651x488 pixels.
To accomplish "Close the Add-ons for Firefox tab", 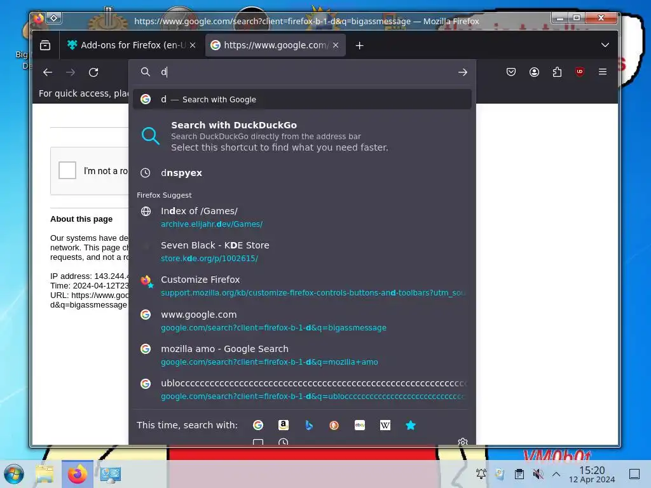I will pos(193,45).
